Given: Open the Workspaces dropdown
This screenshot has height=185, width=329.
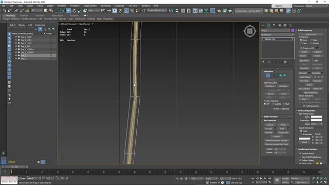Looking at the screenshot, I should (x=317, y=6).
